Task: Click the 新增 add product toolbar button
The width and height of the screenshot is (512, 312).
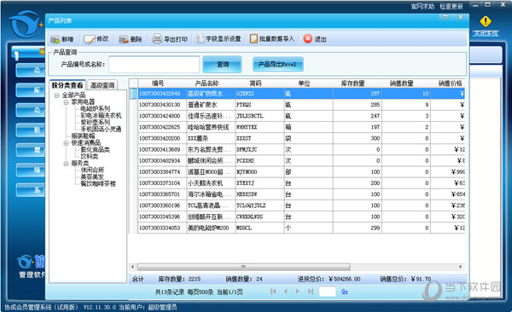Action: [62, 39]
